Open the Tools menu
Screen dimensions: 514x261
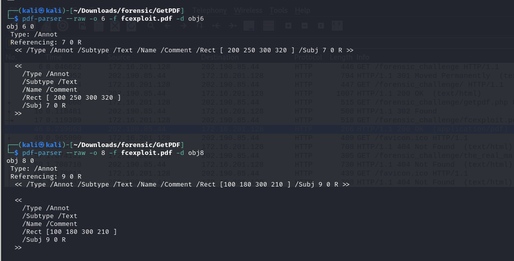(x=278, y=10)
